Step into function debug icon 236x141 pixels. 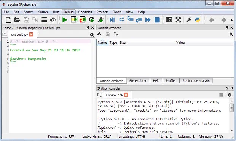130,19
